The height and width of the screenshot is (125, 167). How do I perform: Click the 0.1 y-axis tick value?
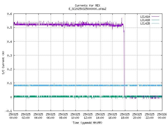click(9, 83)
